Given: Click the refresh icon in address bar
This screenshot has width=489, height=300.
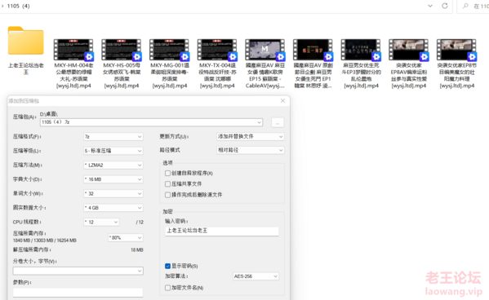Looking at the screenshot, I should (x=445, y=6).
